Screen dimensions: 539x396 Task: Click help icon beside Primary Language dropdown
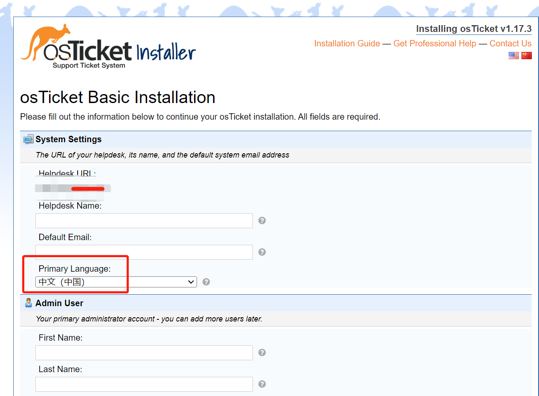(206, 282)
